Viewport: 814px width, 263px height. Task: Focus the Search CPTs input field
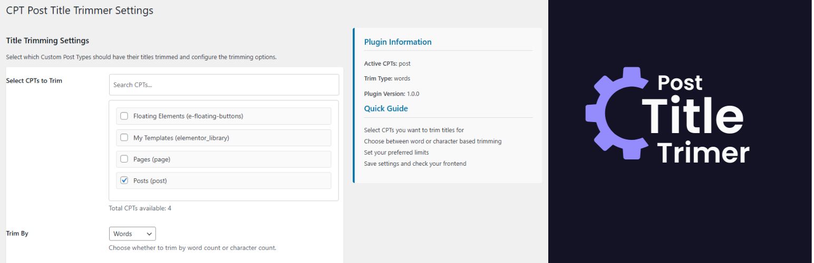pyautogui.click(x=224, y=85)
